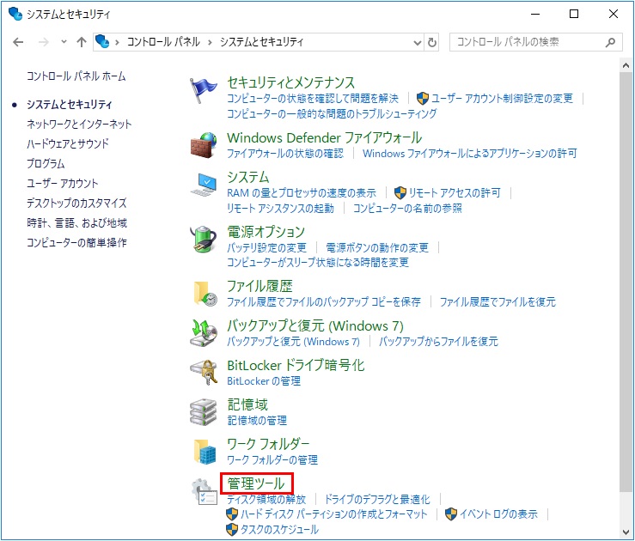
Task: Open システム heading link
Action: [x=247, y=177]
